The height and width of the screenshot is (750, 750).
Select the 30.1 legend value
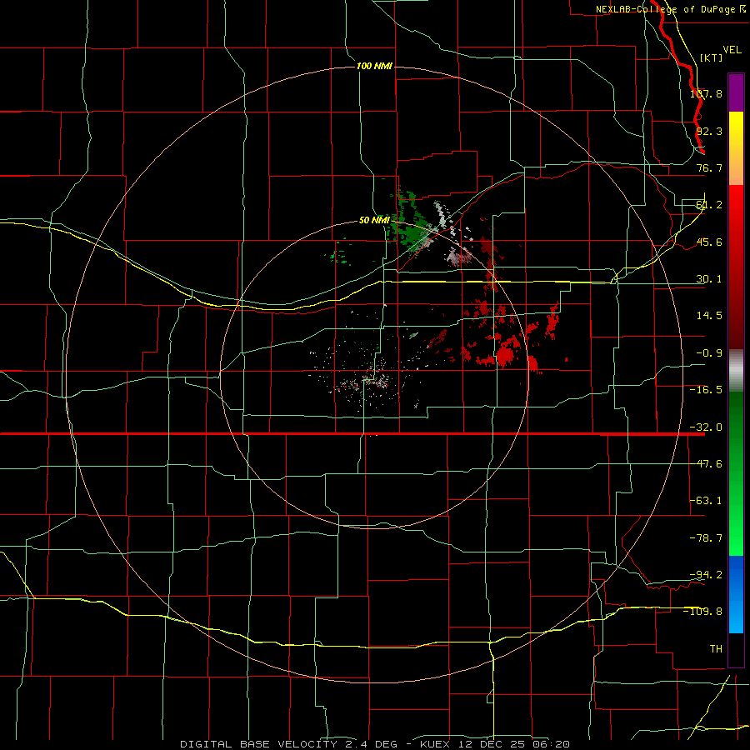coord(709,279)
